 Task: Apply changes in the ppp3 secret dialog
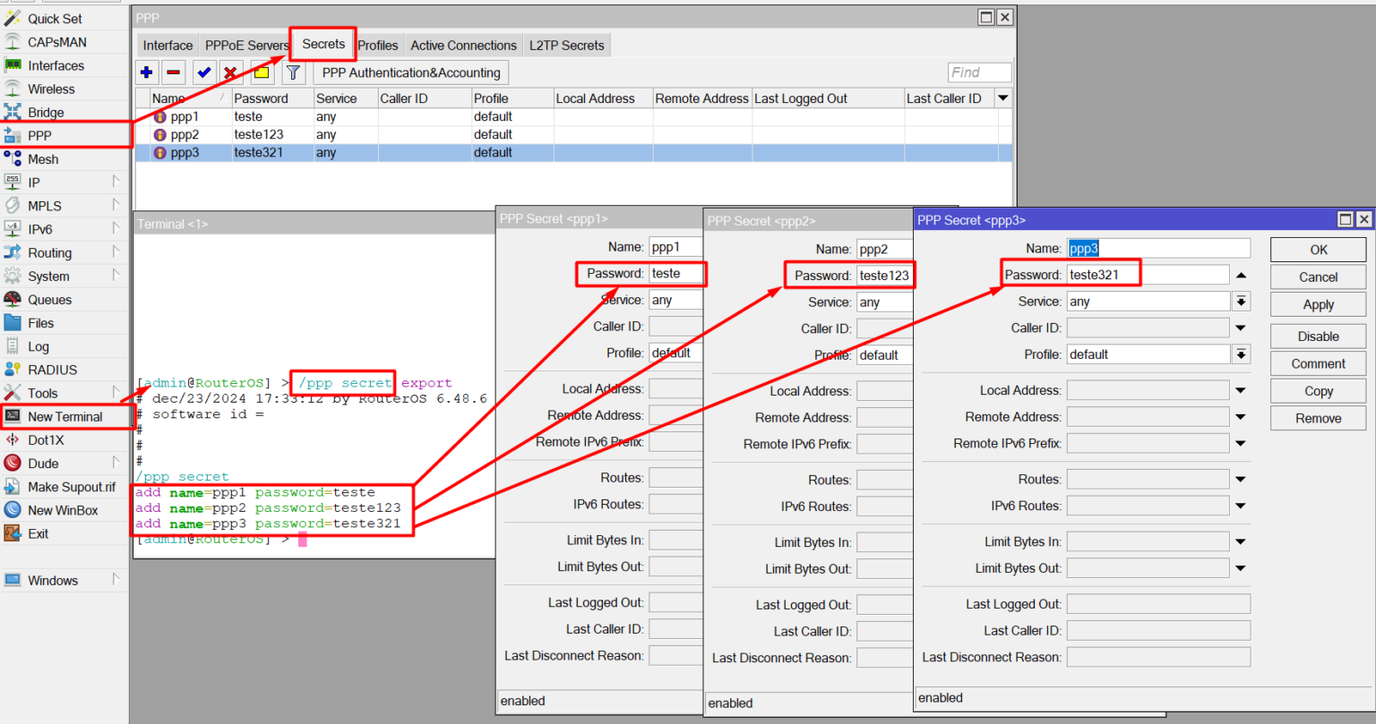coord(1318,304)
